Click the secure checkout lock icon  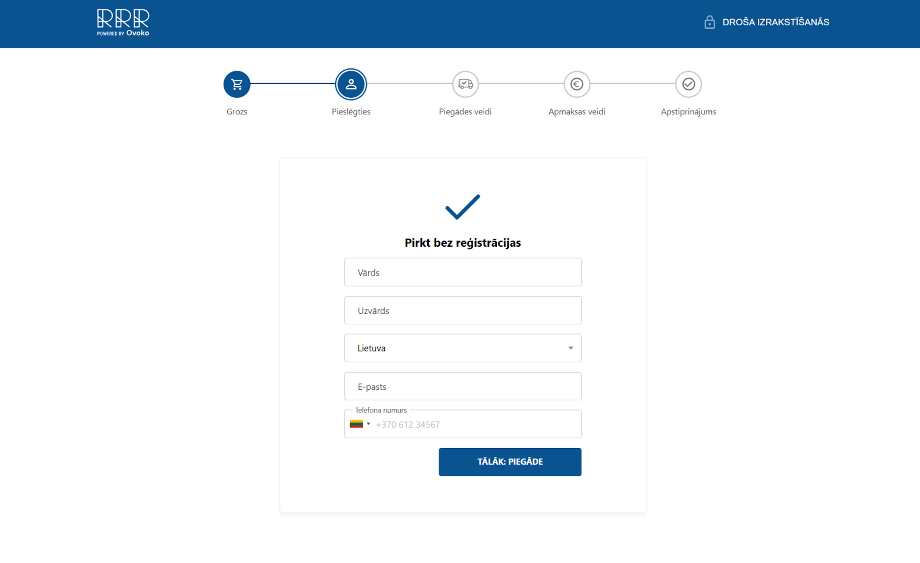710,22
